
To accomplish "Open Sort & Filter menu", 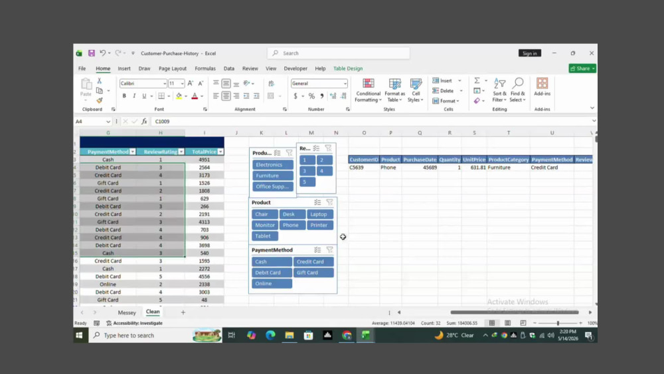I will click(x=499, y=90).
